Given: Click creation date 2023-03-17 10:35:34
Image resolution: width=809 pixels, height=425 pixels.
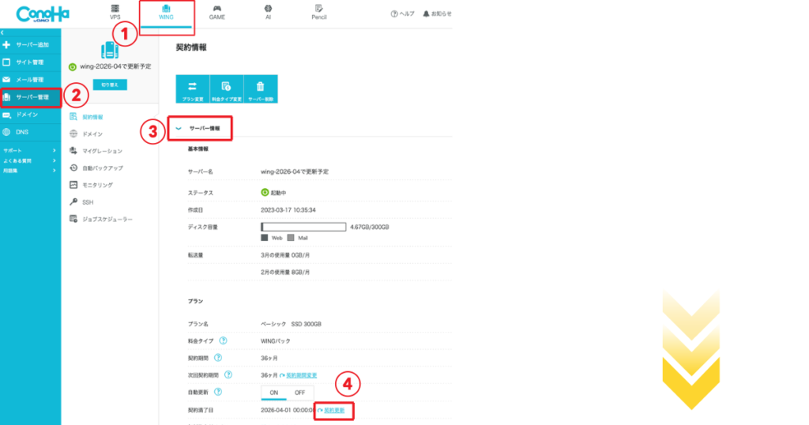Looking at the screenshot, I should tap(288, 210).
